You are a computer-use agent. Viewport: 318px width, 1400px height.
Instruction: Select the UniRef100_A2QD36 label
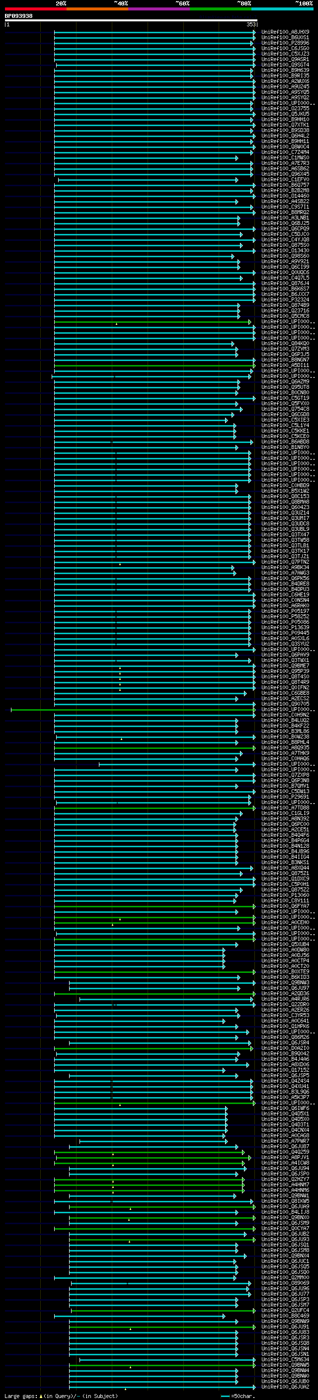point(285,993)
